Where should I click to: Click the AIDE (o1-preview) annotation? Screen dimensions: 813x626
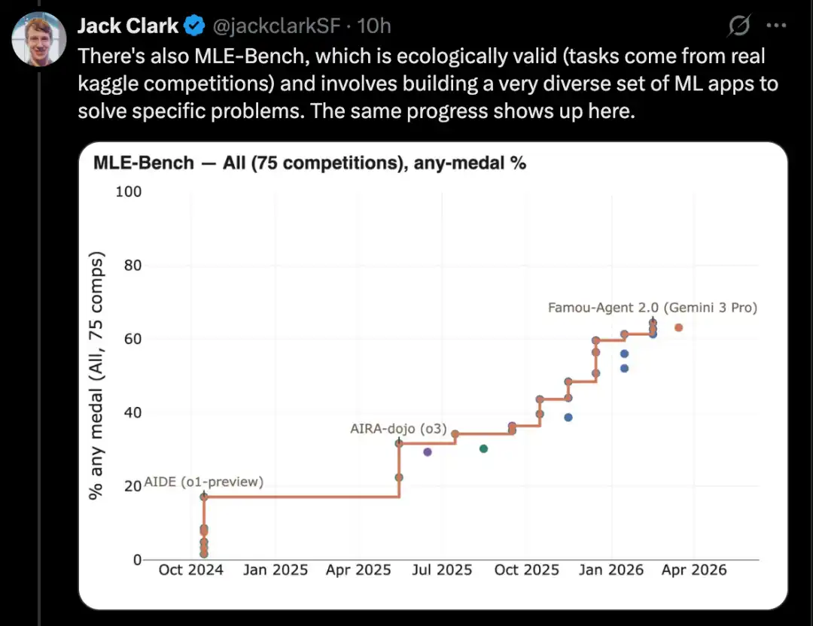click(204, 482)
